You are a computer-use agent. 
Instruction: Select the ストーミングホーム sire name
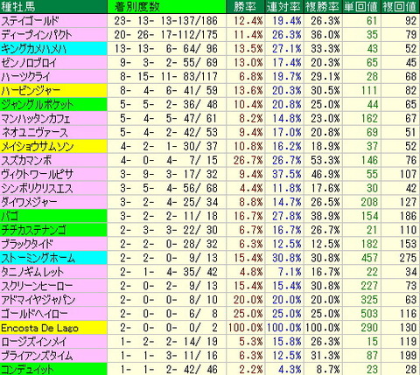point(38,259)
